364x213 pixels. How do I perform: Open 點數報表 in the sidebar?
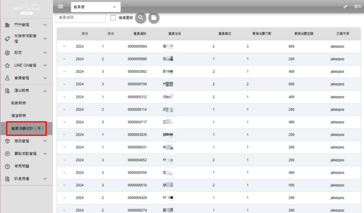pos(19,103)
